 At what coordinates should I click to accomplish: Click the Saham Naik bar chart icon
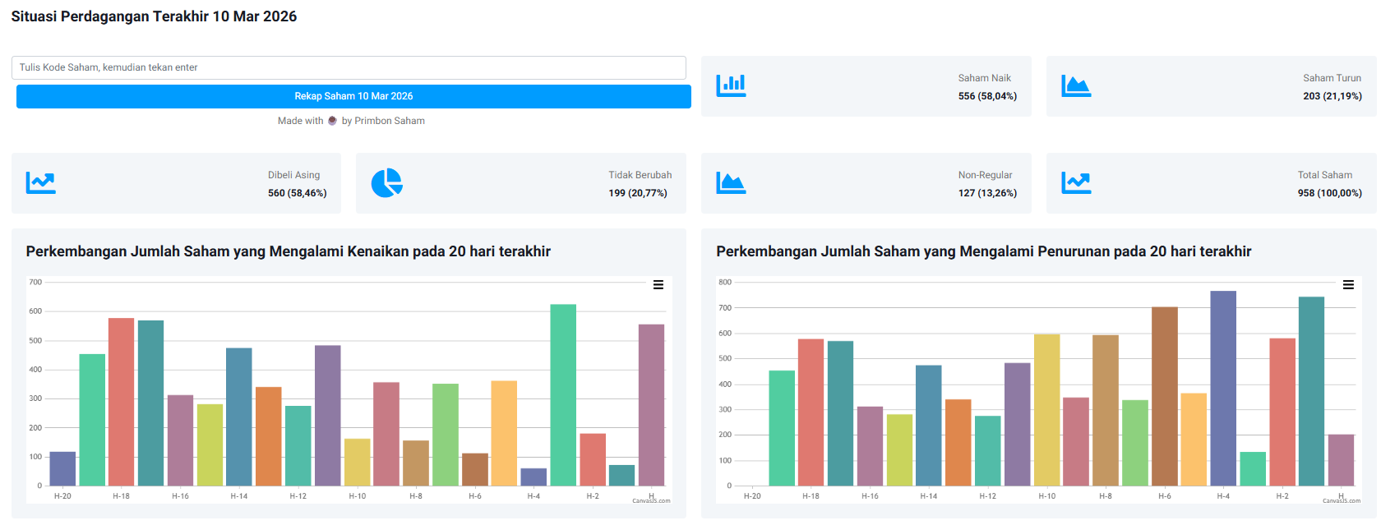[x=731, y=85]
